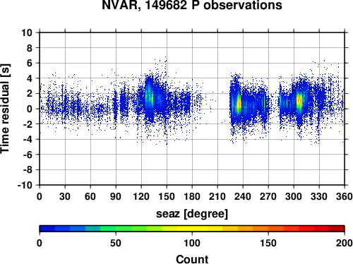Click the 360 tick label on x-axis

[x=345, y=196]
